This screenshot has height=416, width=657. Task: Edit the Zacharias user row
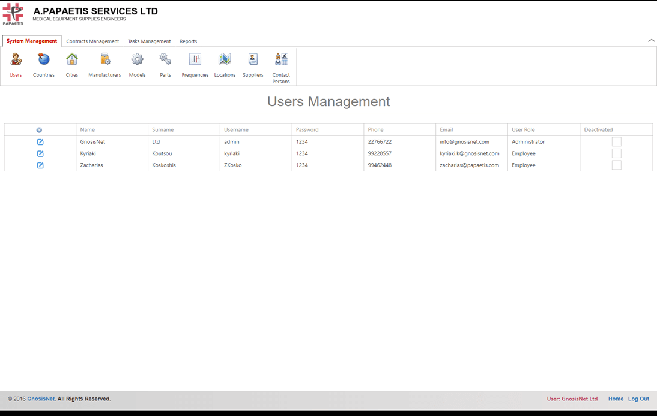click(40, 165)
